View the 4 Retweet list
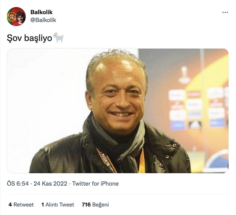The height and width of the screenshot is (215, 236). [21, 205]
